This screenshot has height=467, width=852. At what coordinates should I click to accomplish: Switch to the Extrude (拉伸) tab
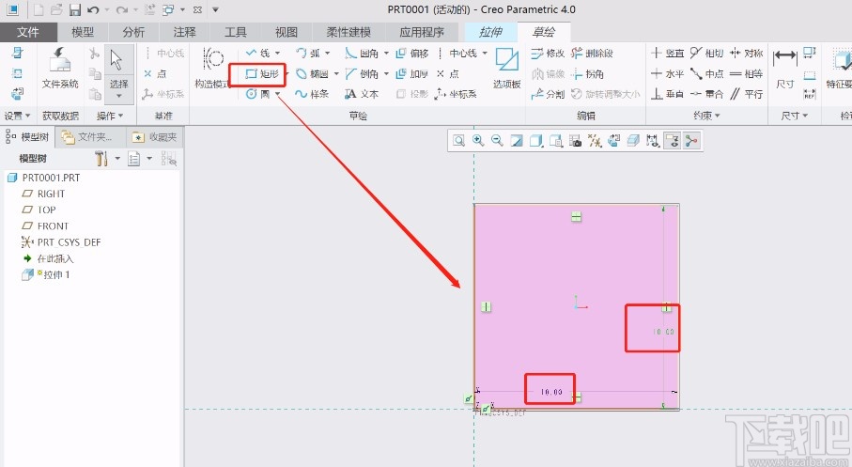(490, 32)
